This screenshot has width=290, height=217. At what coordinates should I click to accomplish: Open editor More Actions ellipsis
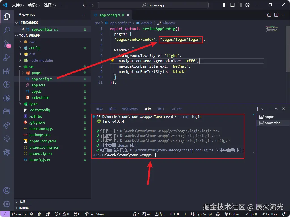point(283,15)
